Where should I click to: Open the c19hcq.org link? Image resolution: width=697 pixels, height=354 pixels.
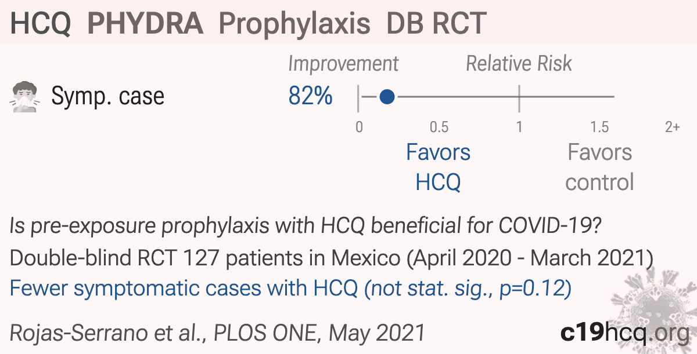[625, 333]
